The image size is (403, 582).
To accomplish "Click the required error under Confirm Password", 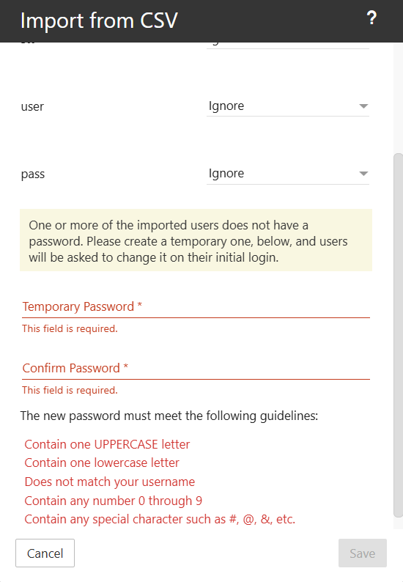I will tap(70, 391).
